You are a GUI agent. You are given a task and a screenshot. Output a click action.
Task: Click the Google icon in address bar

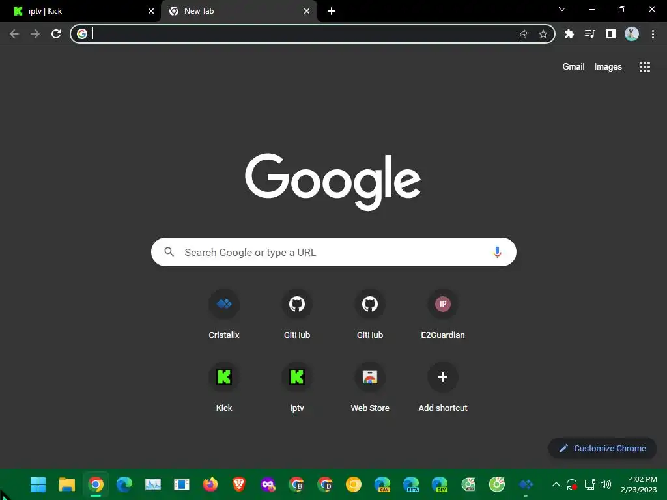(x=82, y=34)
